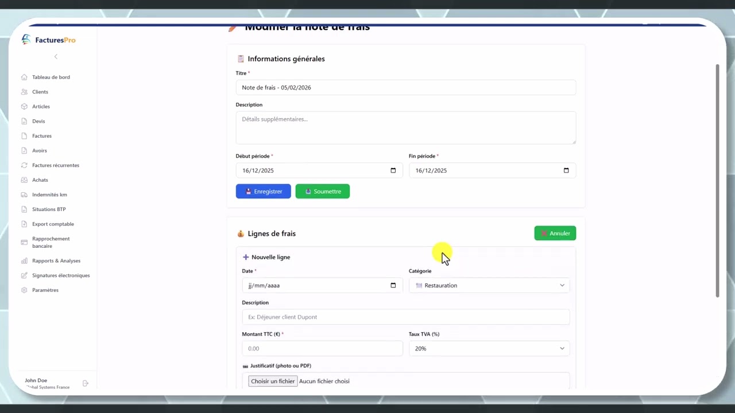
Task: Open Export comptable page
Action: click(53, 224)
